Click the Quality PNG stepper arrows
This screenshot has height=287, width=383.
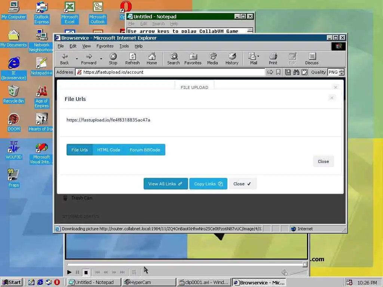coord(342,72)
